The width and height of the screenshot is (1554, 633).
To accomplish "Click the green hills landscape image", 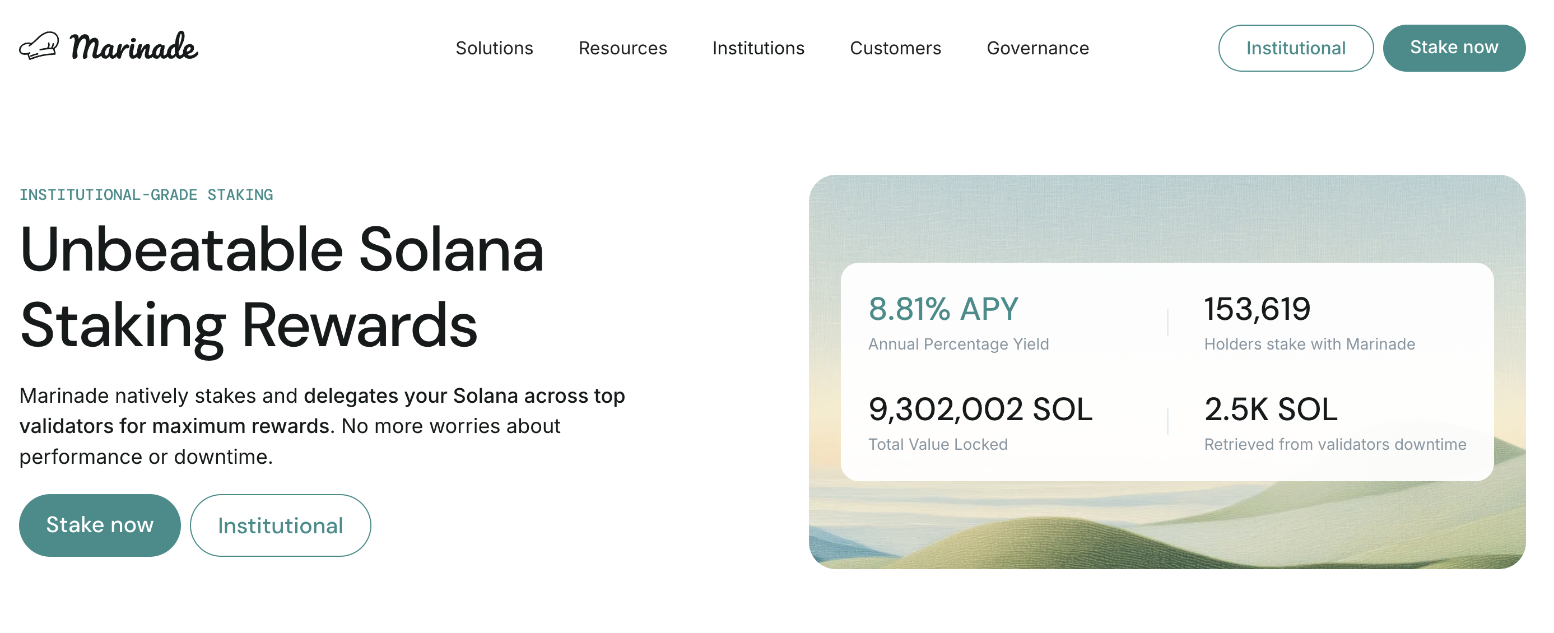I will point(1167,531).
